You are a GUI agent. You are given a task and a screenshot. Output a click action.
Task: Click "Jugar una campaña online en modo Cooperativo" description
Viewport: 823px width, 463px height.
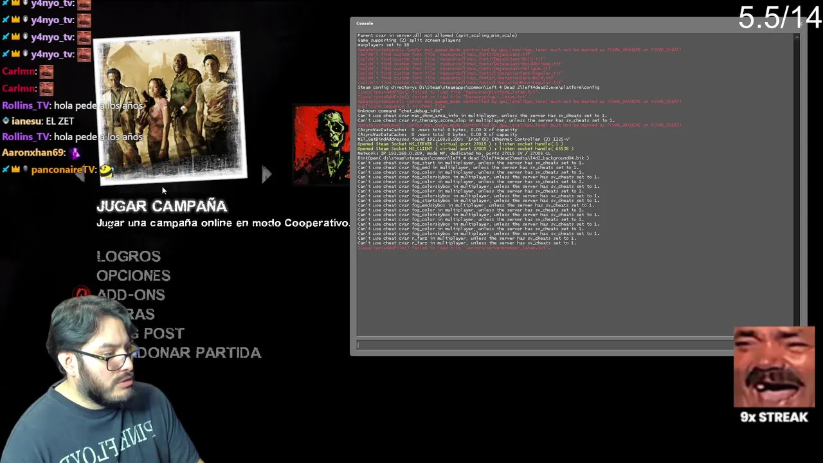click(222, 223)
